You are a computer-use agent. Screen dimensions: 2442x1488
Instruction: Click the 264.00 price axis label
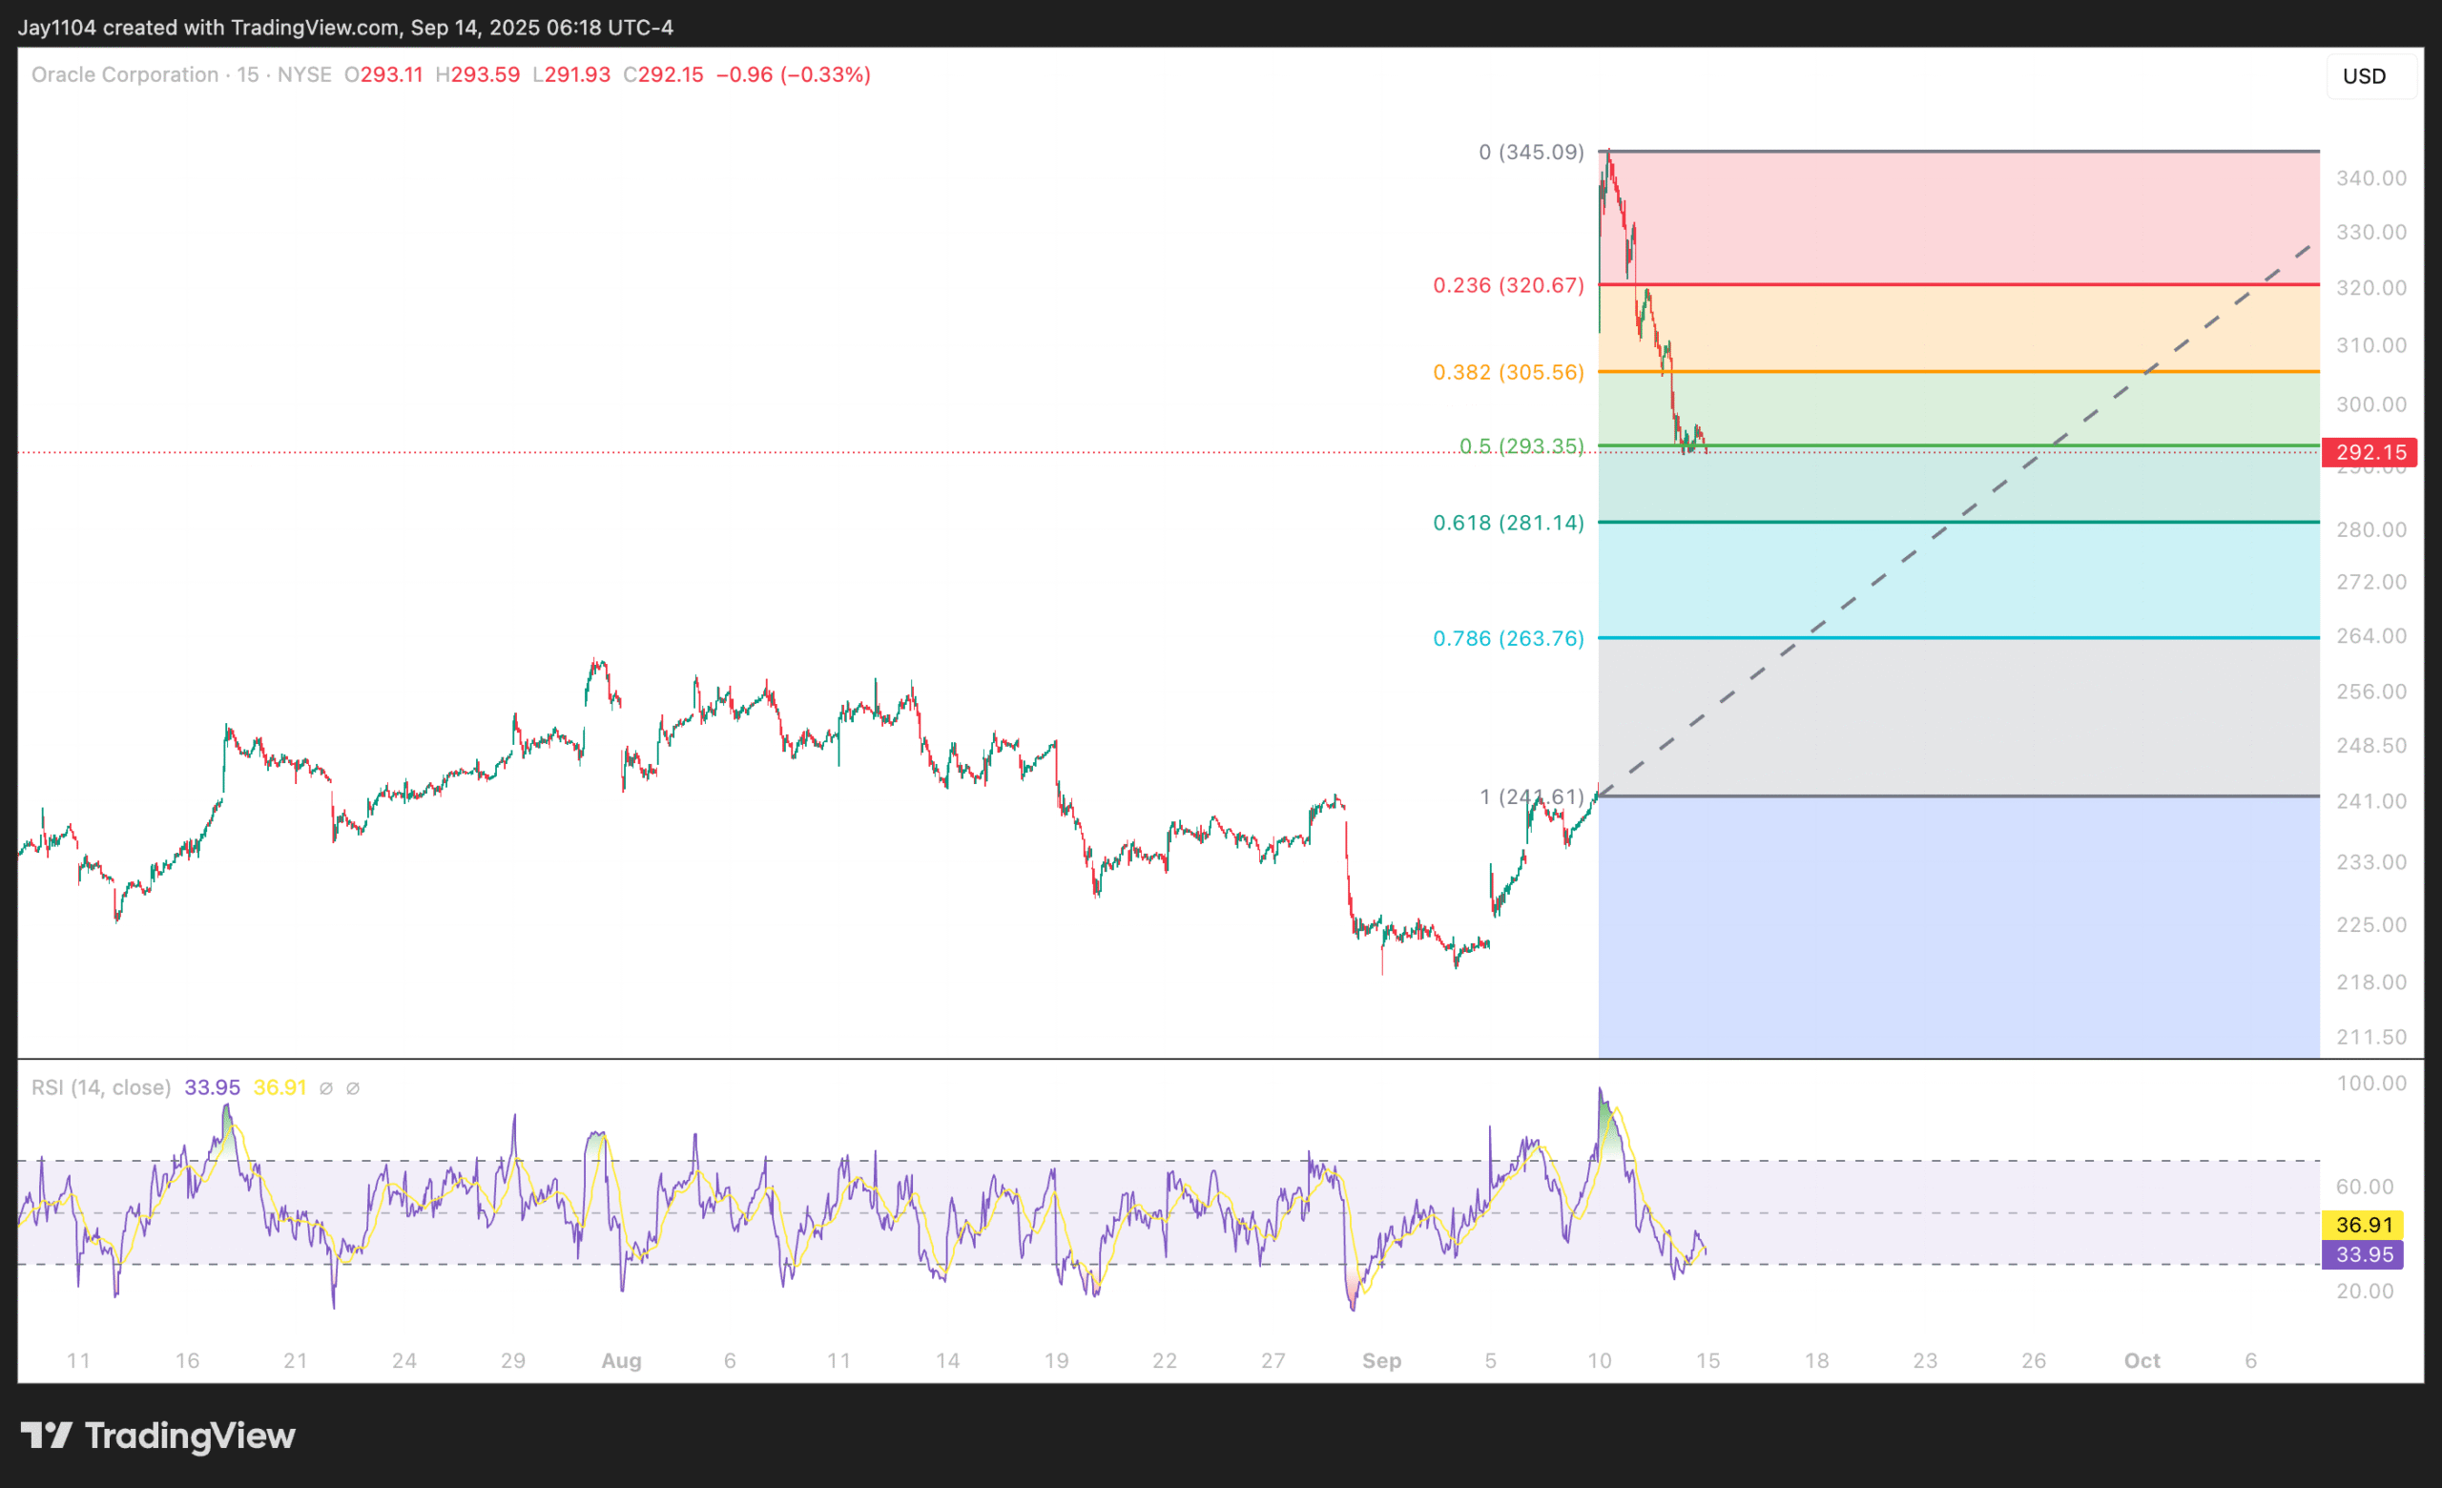2370,636
